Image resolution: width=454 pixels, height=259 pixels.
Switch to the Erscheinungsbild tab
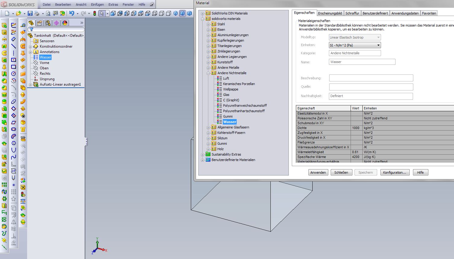330,13
